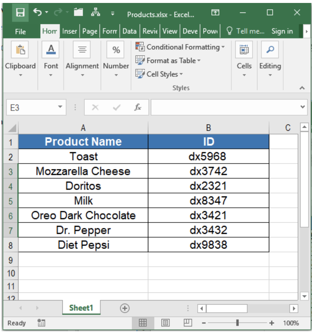The height and width of the screenshot is (333, 312).
Task: Select the cell containing dx5968
Action: [208, 156]
